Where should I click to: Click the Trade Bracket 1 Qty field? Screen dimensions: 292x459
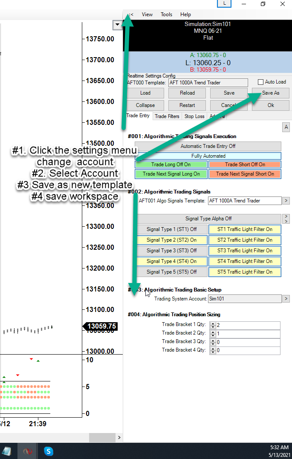click(x=248, y=326)
